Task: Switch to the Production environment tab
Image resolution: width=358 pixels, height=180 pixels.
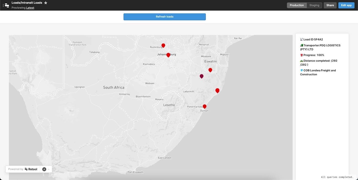Action: [x=297, y=5]
